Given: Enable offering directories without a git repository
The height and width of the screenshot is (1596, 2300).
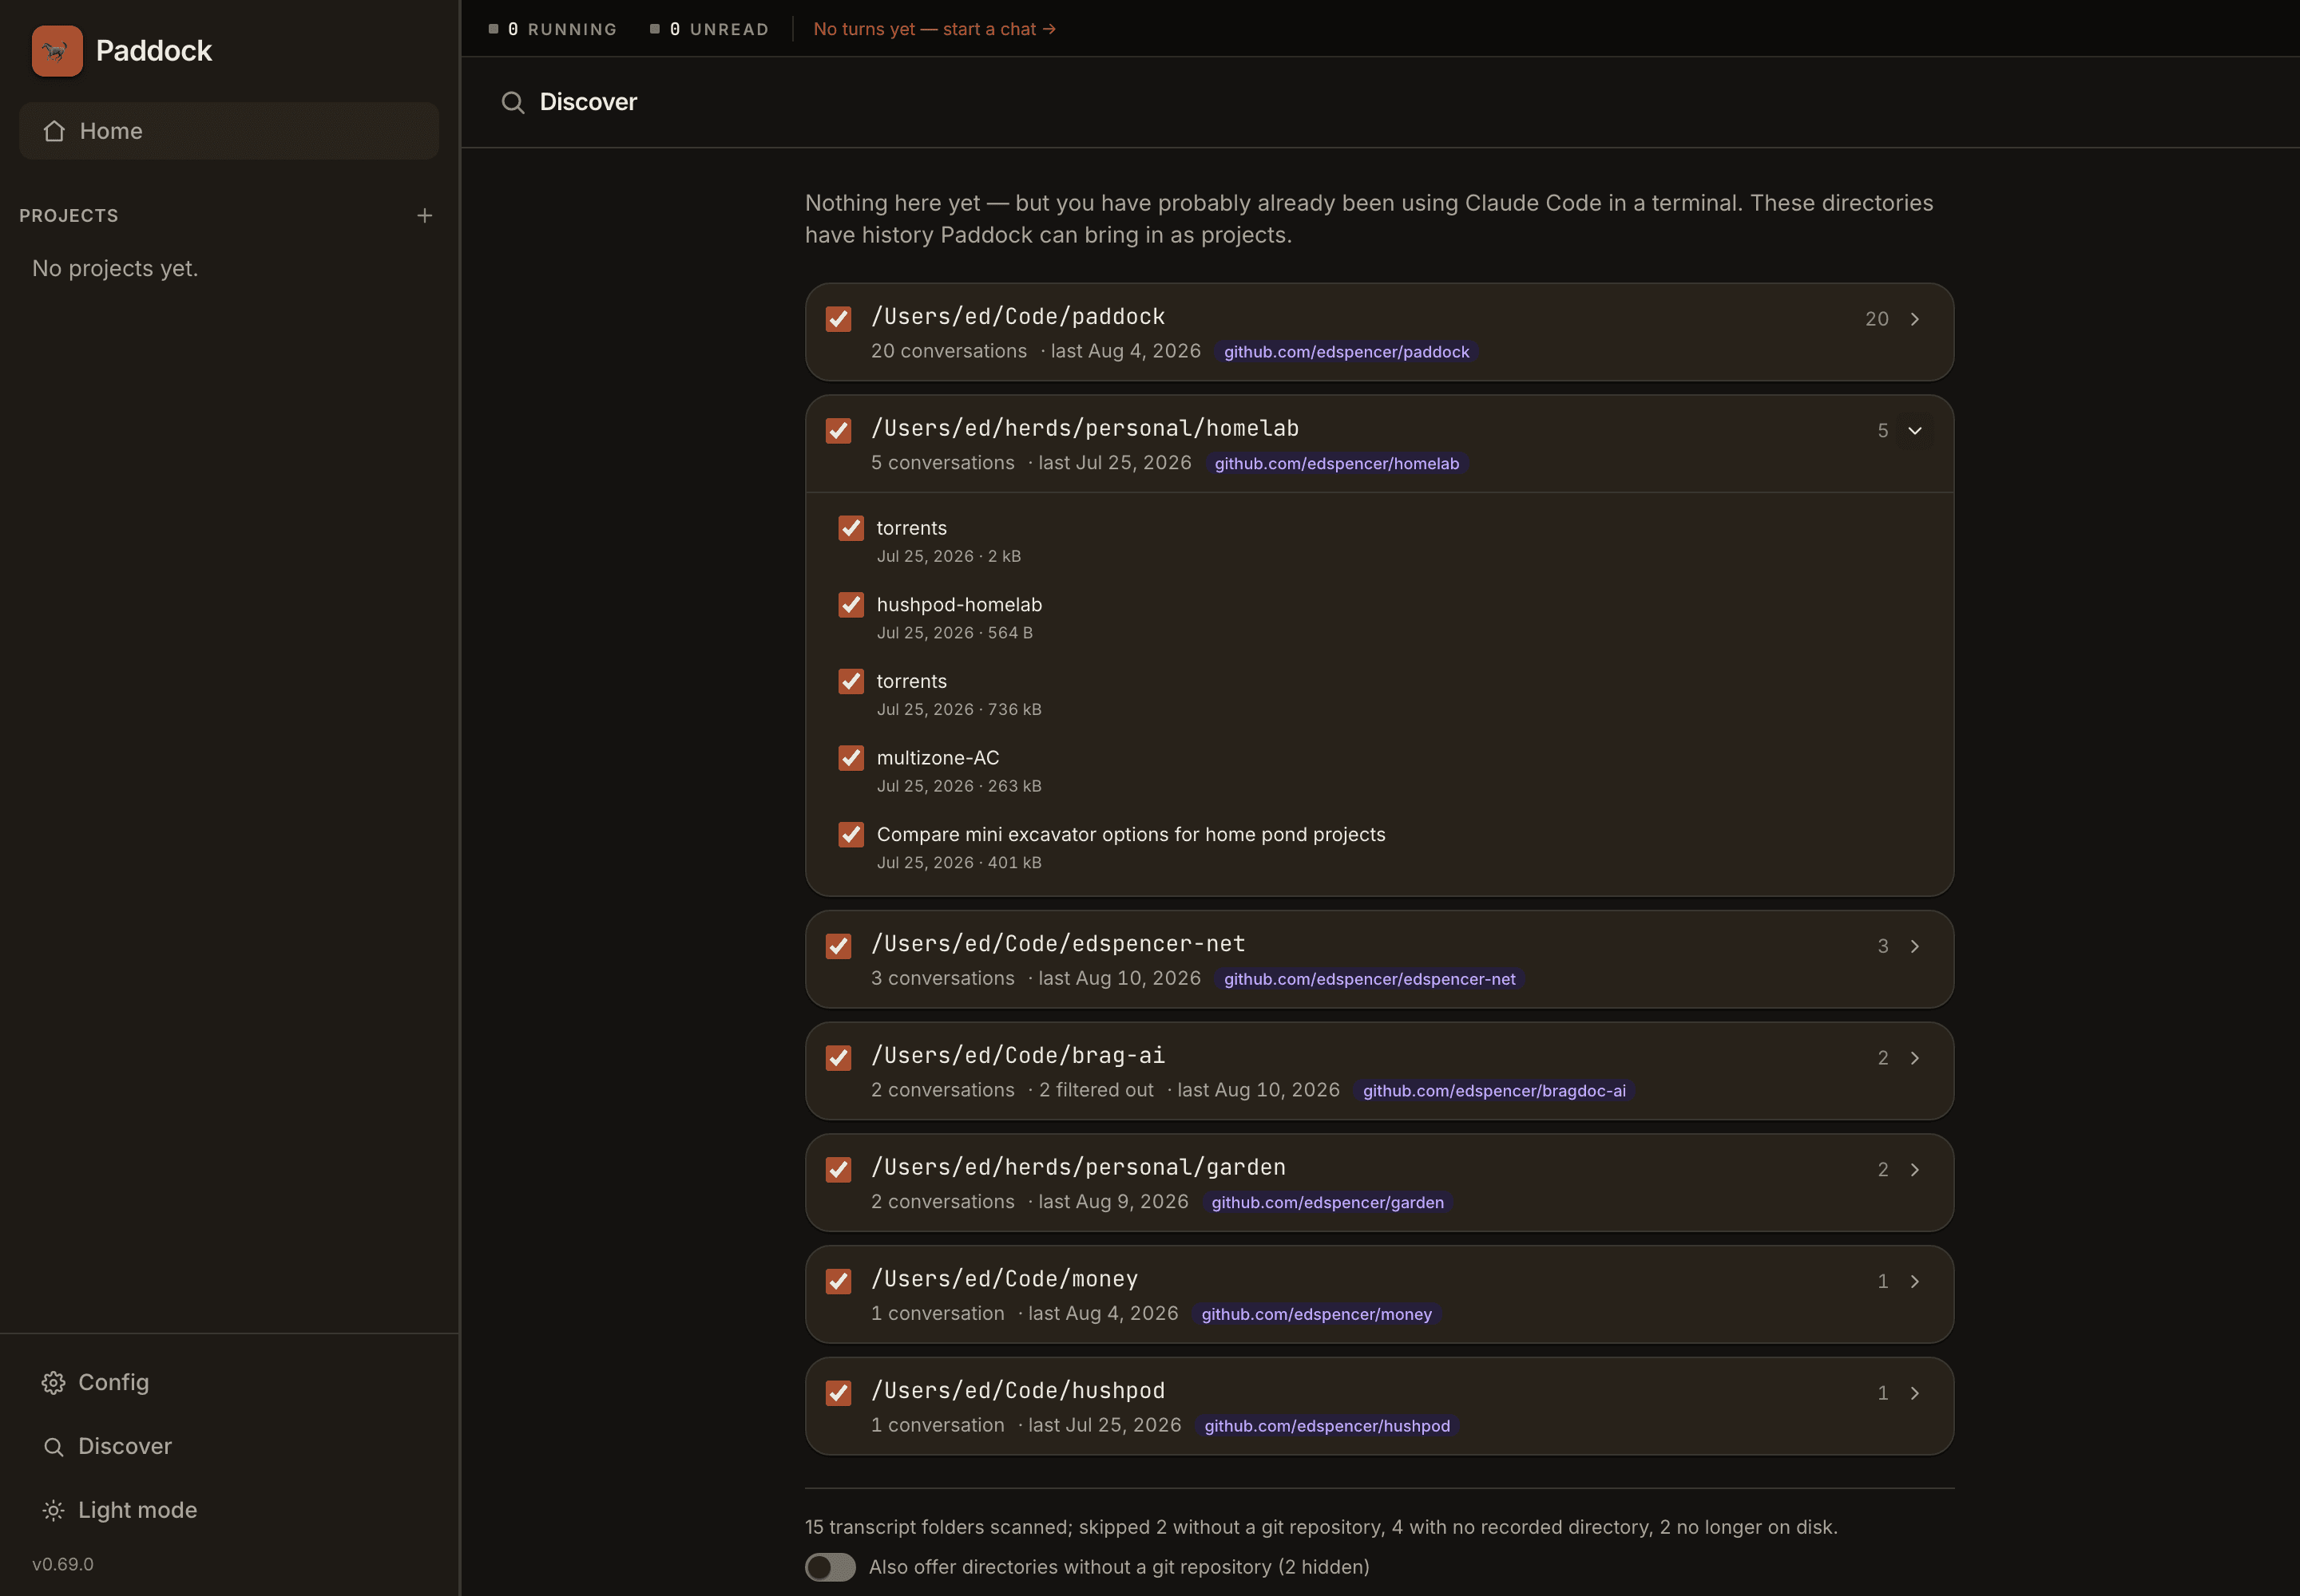Looking at the screenshot, I should pyautogui.click(x=830, y=1567).
